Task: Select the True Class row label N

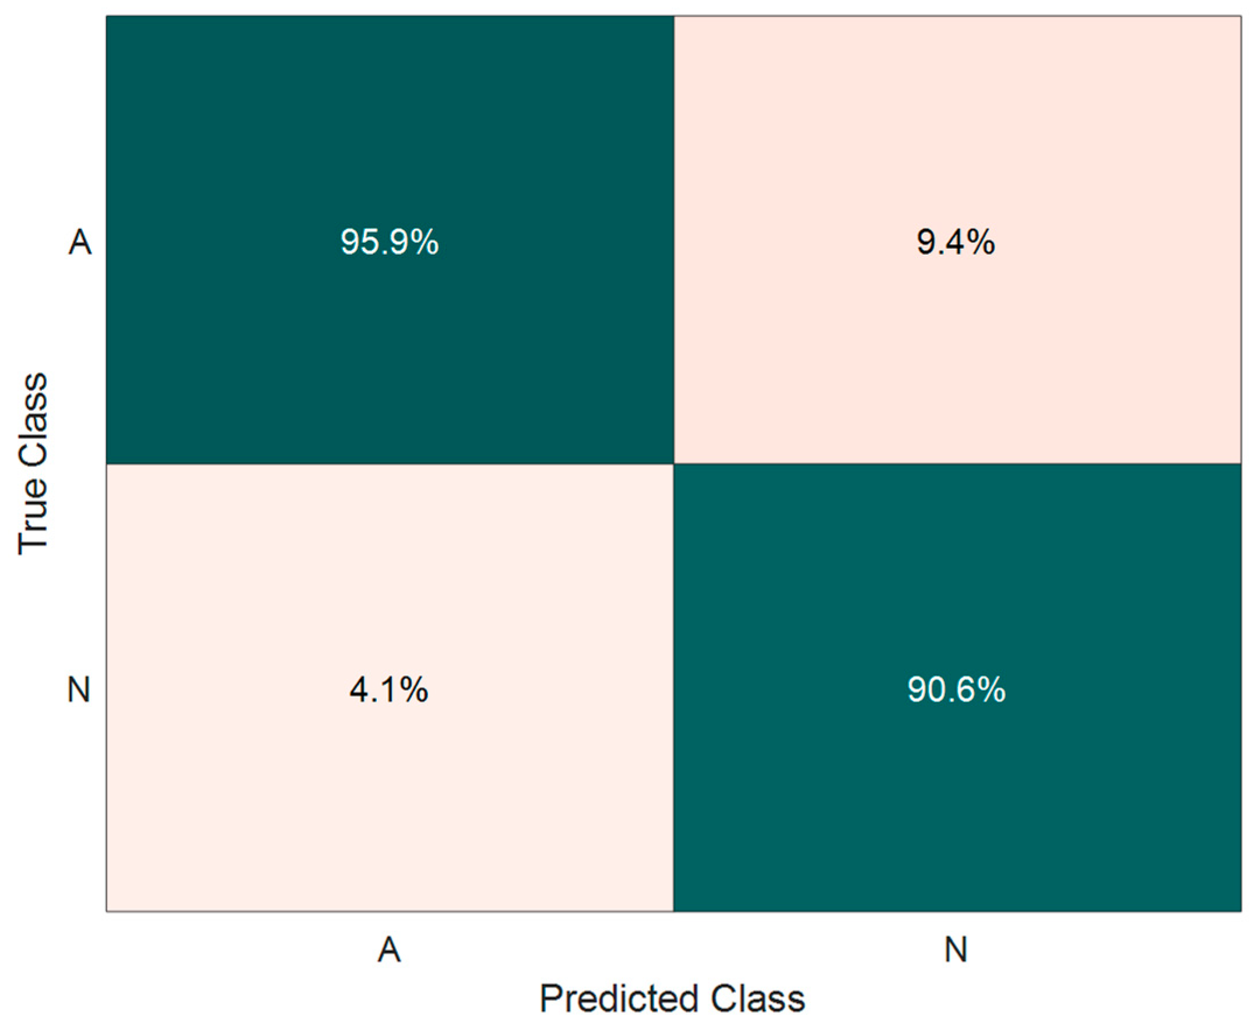Action: (x=79, y=689)
